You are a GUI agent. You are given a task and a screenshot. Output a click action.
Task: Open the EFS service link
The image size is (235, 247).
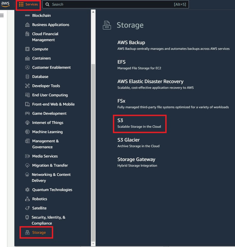point(121,62)
